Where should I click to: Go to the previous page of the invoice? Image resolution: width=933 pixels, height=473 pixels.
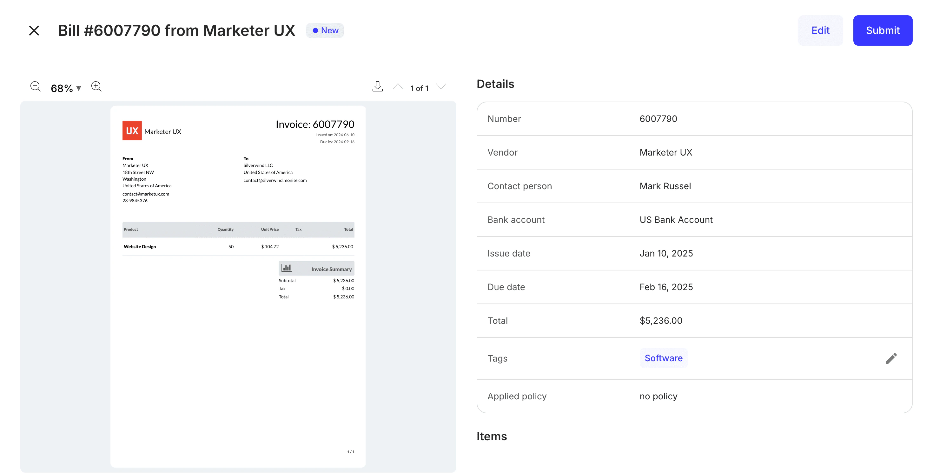click(x=398, y=86)
